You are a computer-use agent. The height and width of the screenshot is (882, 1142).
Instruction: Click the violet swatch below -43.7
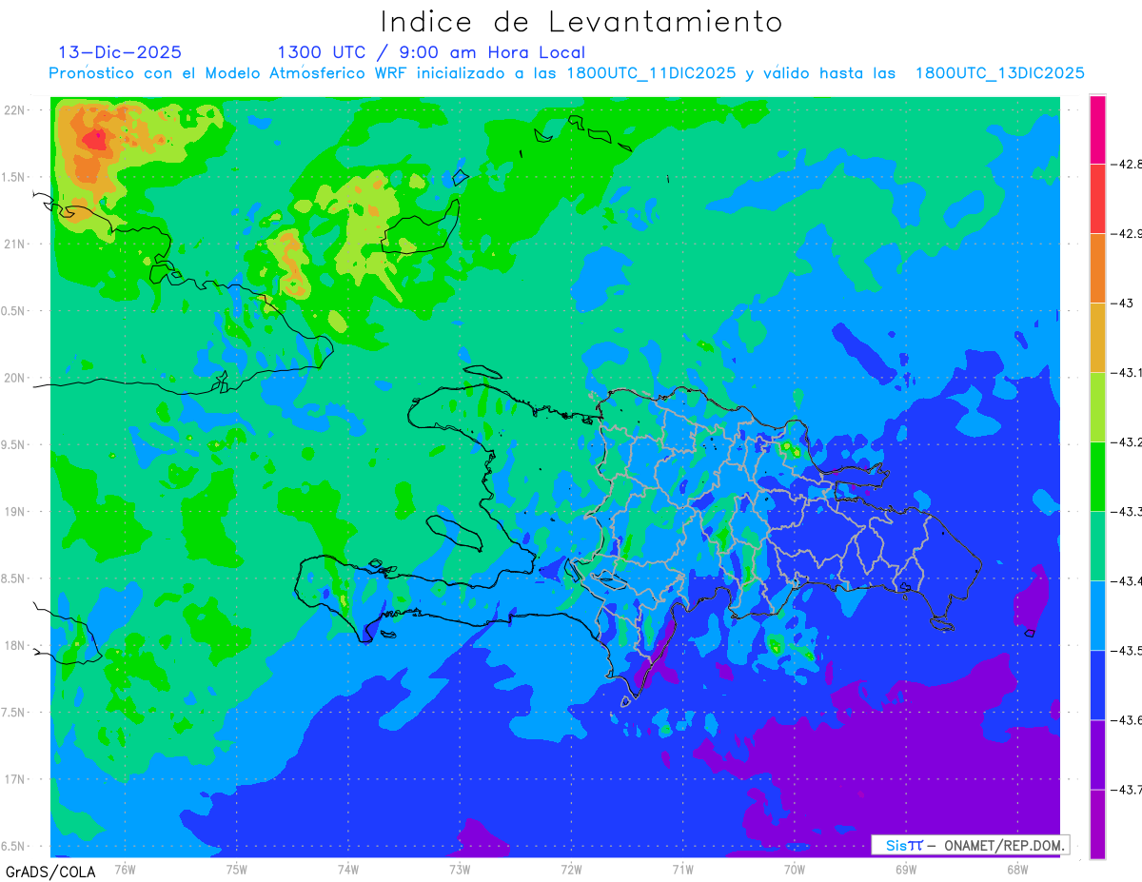1097,823
